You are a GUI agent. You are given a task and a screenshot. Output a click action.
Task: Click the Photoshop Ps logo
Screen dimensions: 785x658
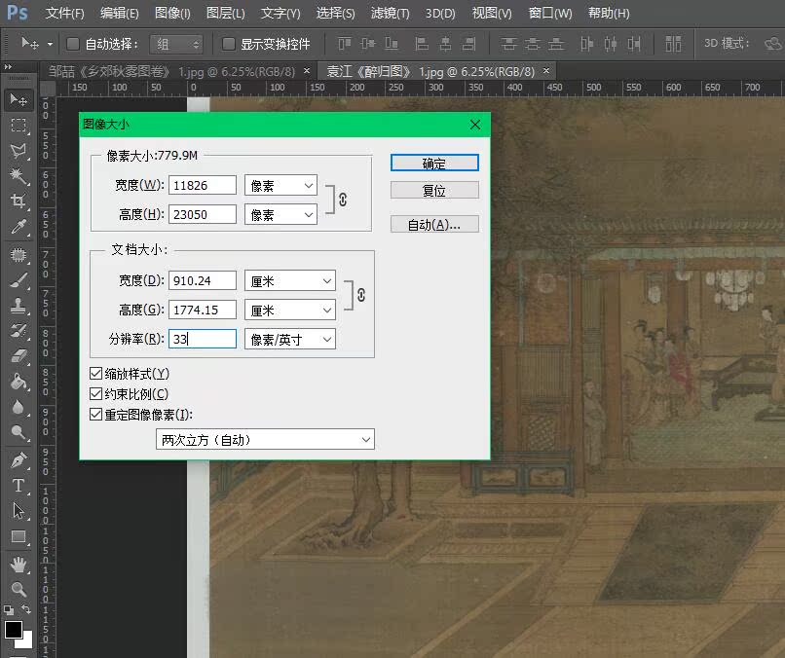(17, 13)
